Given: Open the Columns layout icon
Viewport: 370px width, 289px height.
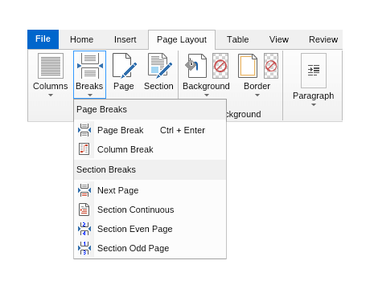Looking at the screenshot, I should coord(51,66).
